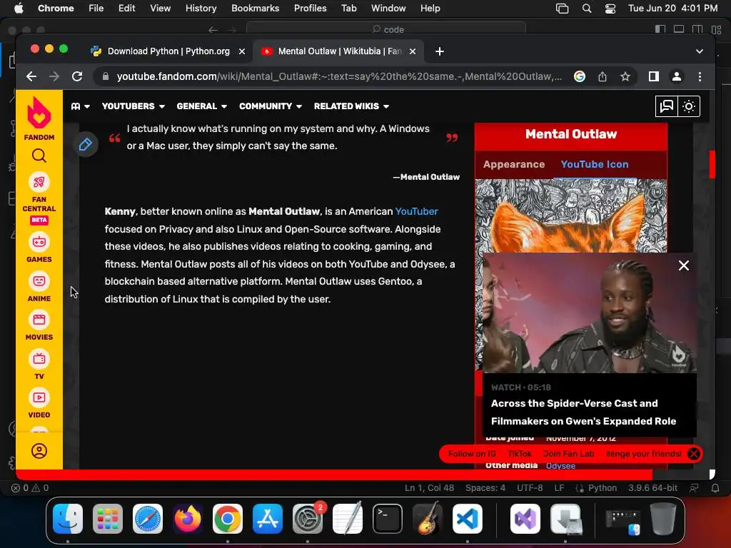The image size is (731, 548).
Task: Click TikTok in red banner
Action: click(520, 454)
